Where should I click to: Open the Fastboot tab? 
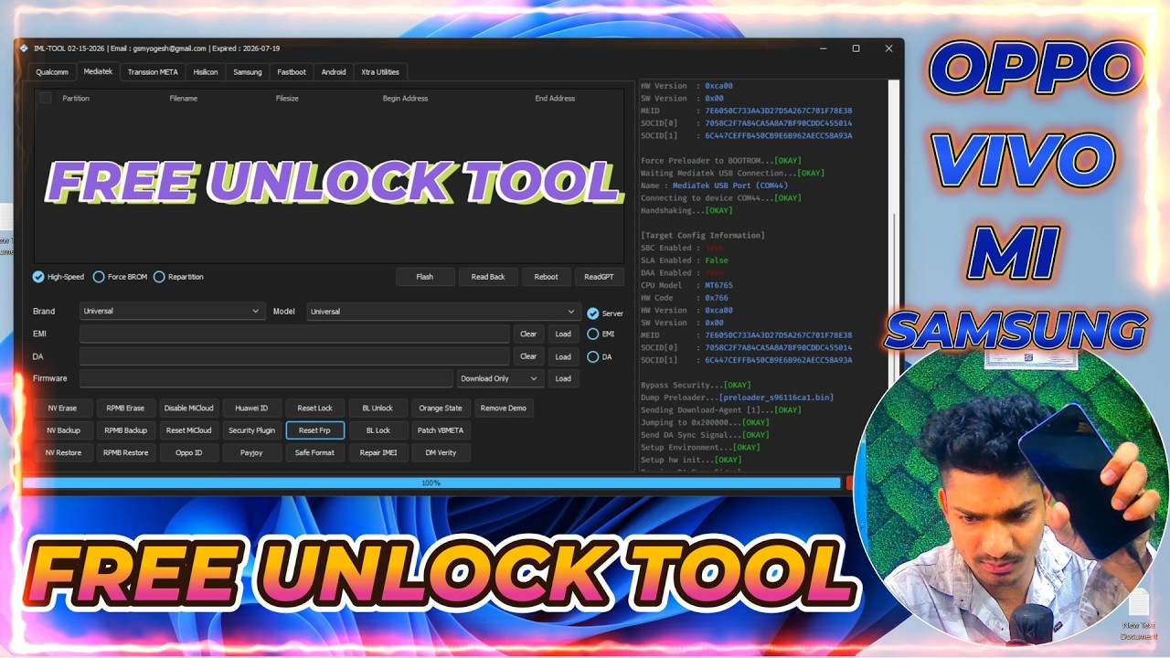(292, 72)
